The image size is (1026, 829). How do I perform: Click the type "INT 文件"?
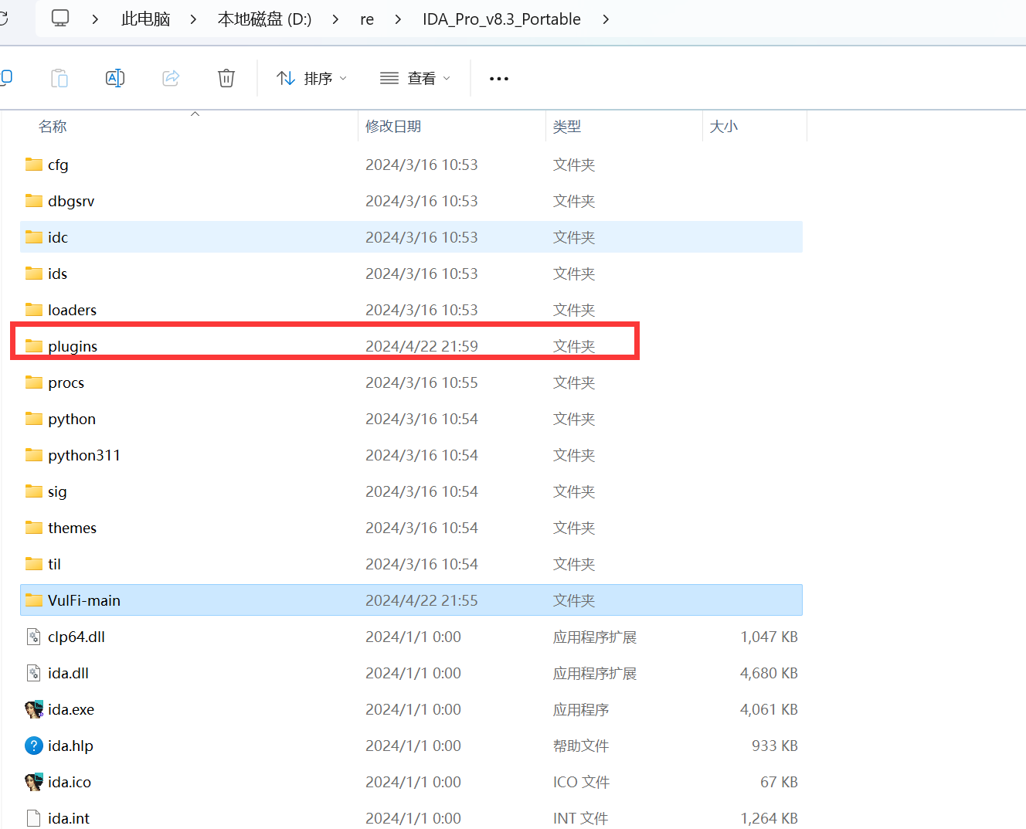[581, 818]
